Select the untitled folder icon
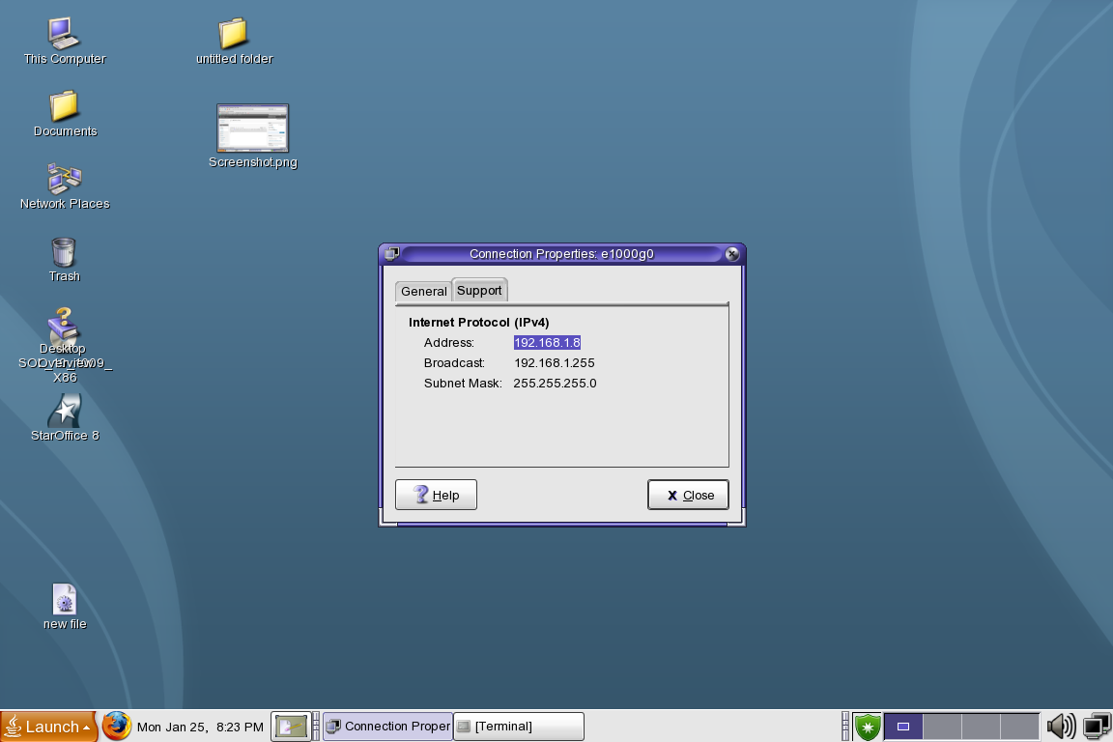Image resolution: width=1113 pixels, height=742 pixels. click(x=233, y=34)
